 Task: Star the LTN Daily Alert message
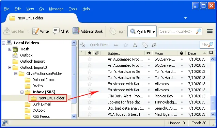(90, 96)
